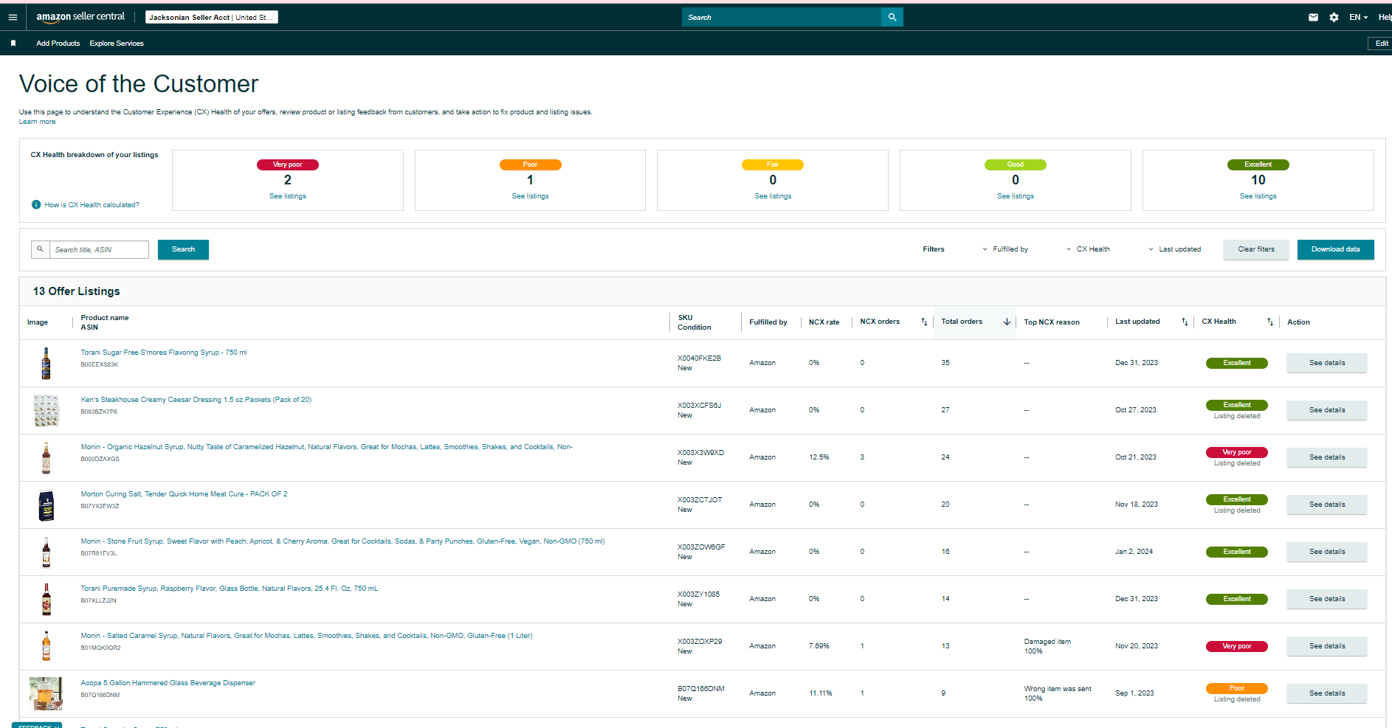Open the Explore Services menu item
This screenshot has width=1392, height=728.
pyautogui.click(x=117, y=44)
